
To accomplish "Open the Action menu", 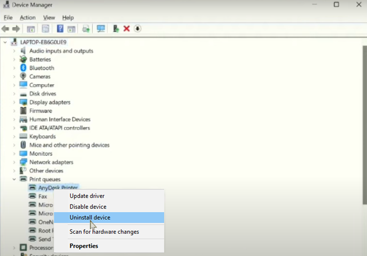I will pyautogui.click(x=28, y=17).
